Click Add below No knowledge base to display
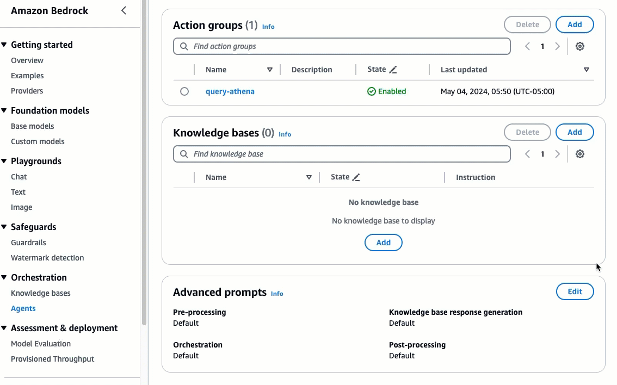The width and height of the screenshot is (617, 385). (383, 243)
